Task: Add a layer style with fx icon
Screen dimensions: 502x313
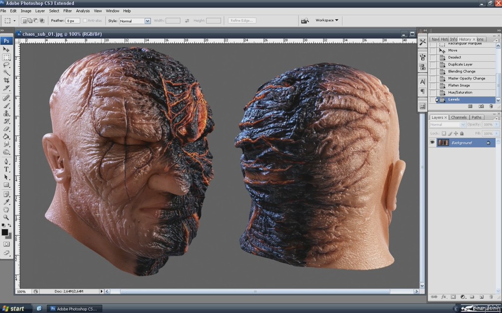Action: click(x=444, y=297)
